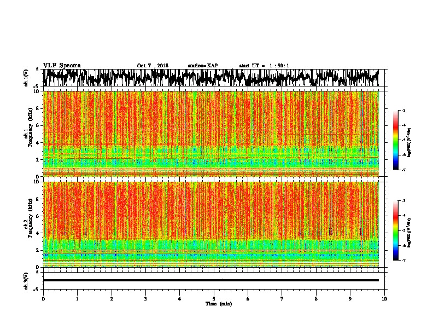Select the "start UT = 1 : 50: 1" text

point(264,66)
